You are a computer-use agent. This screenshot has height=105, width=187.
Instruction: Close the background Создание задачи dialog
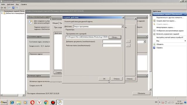[135, 19]
